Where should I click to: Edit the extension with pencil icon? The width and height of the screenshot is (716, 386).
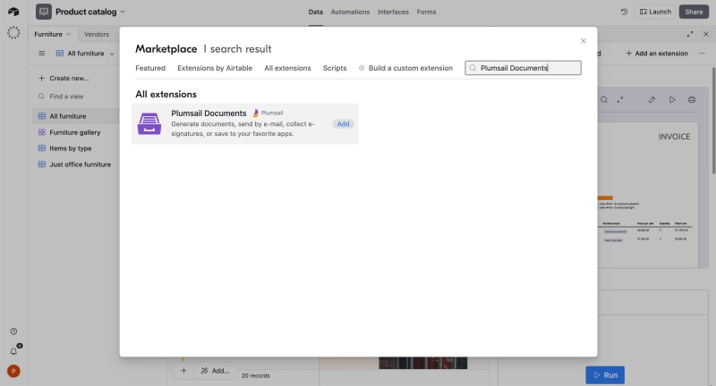point(652,100)
